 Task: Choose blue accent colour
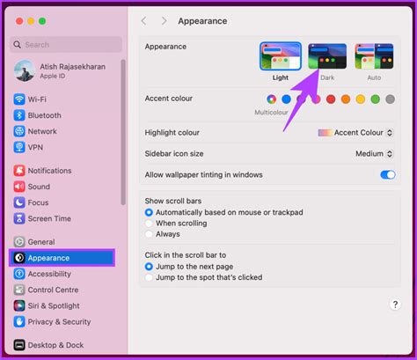pos(286,99)
